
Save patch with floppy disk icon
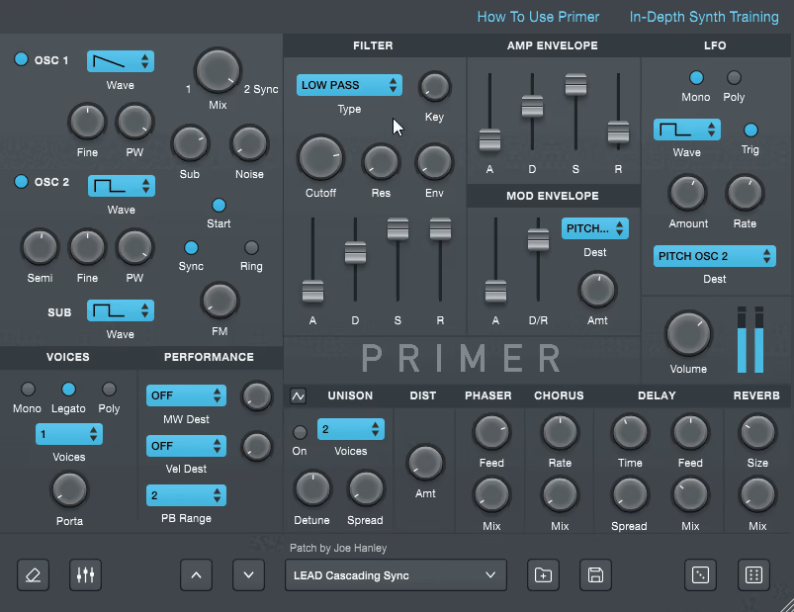pyautogui.click(x=595, y=575)
